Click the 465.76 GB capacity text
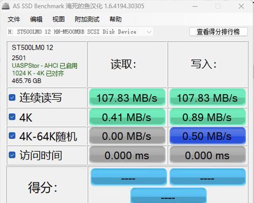This screenshot has height=203, width=254. click(26, 81)
